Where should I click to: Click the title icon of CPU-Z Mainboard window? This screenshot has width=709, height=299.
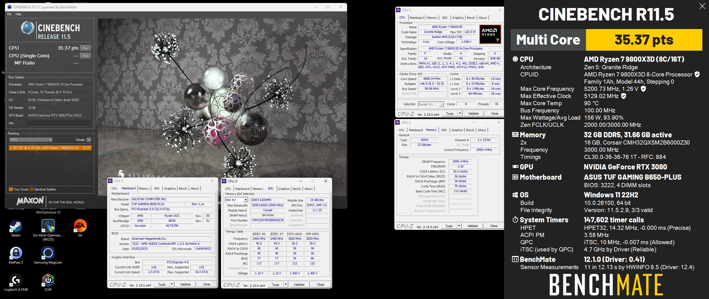tap(110, 181)
